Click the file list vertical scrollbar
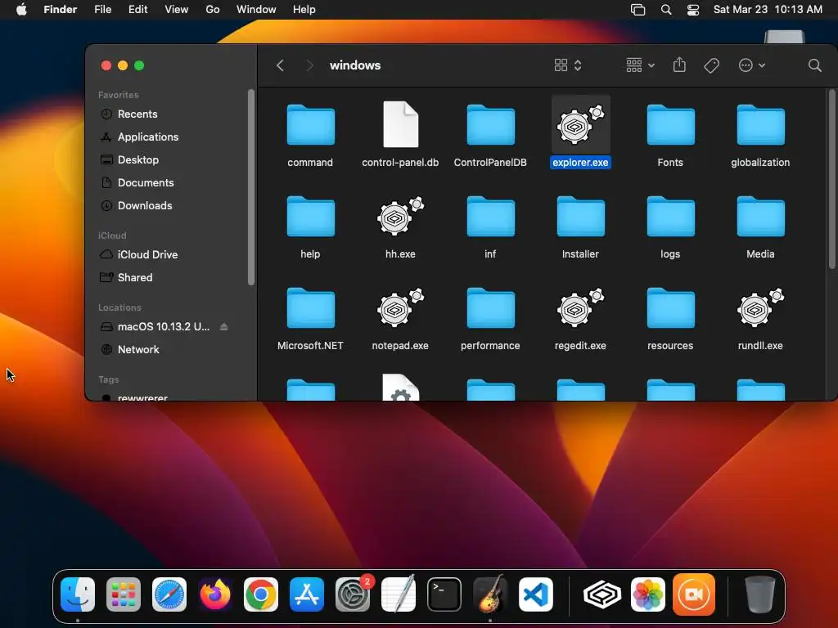 coord(831,179)
